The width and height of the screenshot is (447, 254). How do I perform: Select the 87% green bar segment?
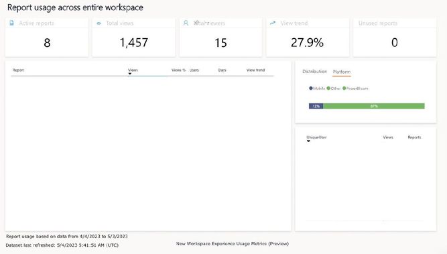coord(374,106)
